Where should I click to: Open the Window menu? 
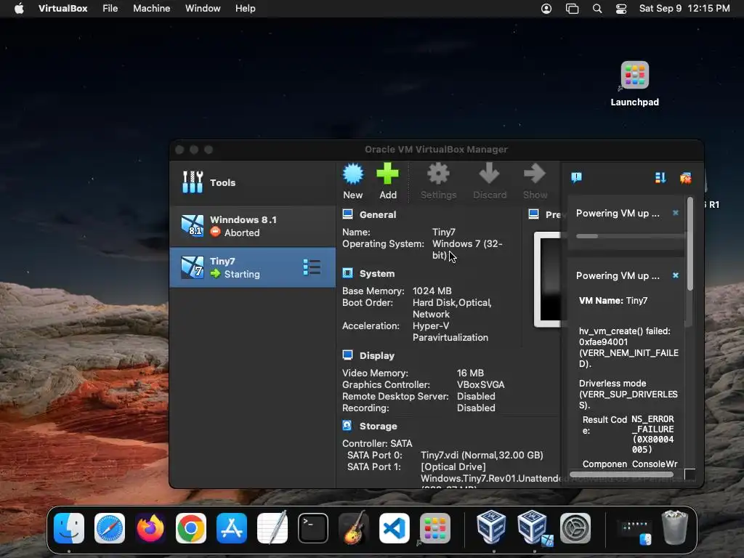pos(203,9)
